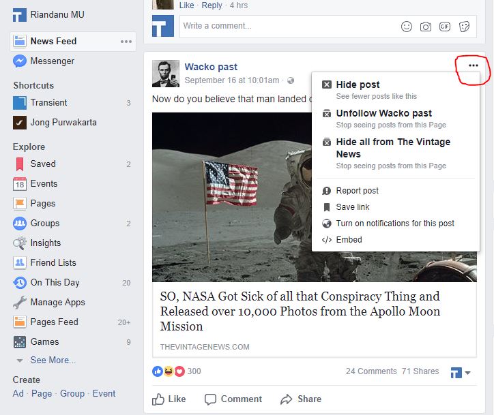Click the three-dot post options button
Image resolution: width=494 pixels, height=415 pixels.
(474, 65)
